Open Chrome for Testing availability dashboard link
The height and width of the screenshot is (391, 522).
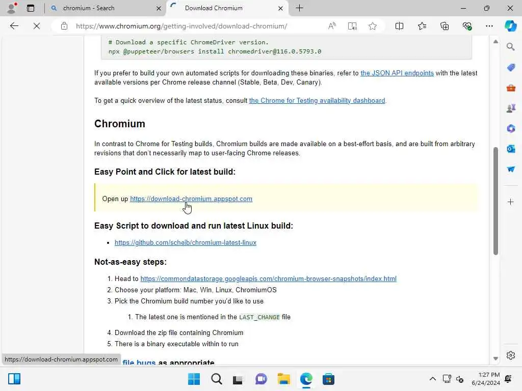[x=317, y=100]
